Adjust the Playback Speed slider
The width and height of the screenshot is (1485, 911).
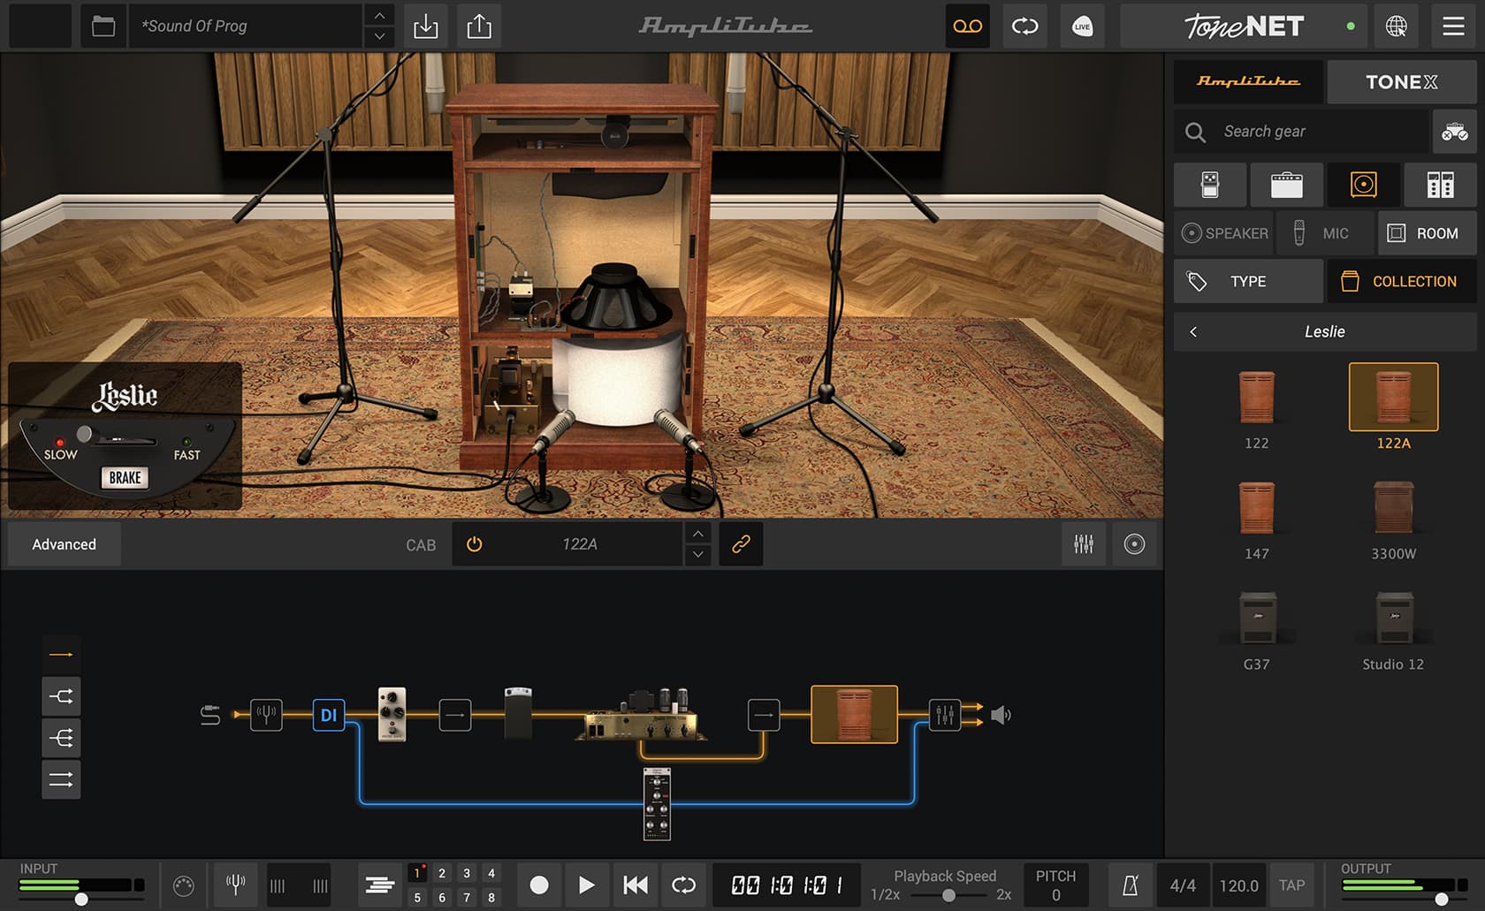point(948,895)
